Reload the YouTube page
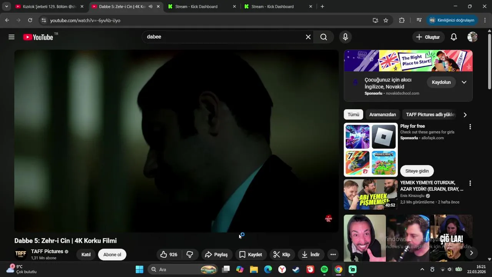This screenshot has height=277, width=492. [x=30, y=20]
